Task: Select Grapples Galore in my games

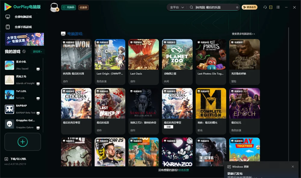Action: pos(23,124)
